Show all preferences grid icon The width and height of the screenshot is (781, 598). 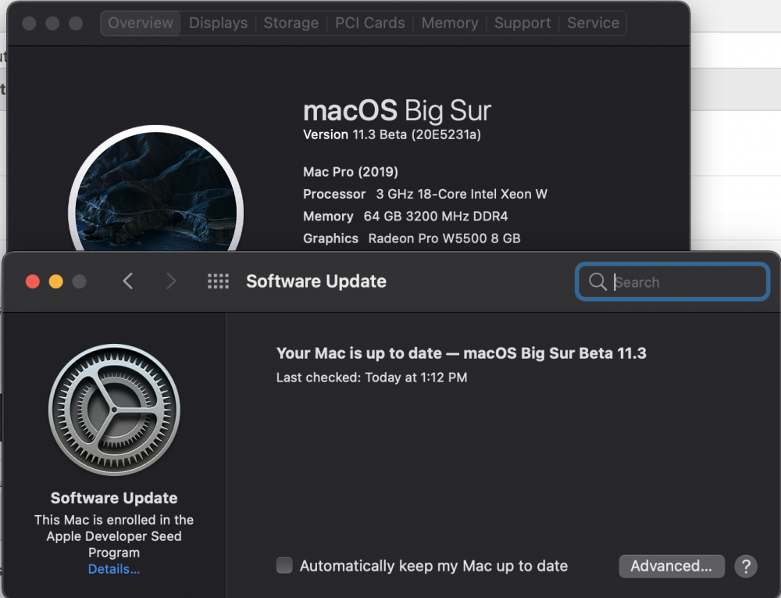coord(218,281)
